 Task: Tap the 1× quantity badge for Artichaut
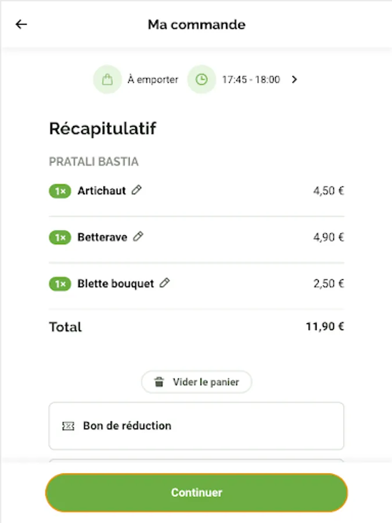point(60,191)
